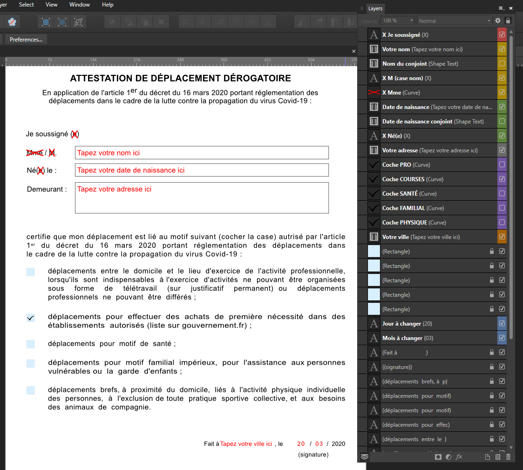Click the Layers panel vertical scrollbar
This screenshot has height=470, width=523.
click(x=511, y=187)
